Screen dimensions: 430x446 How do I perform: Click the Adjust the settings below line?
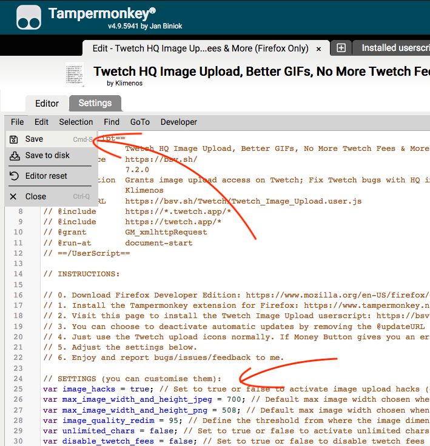pos(120,347)
